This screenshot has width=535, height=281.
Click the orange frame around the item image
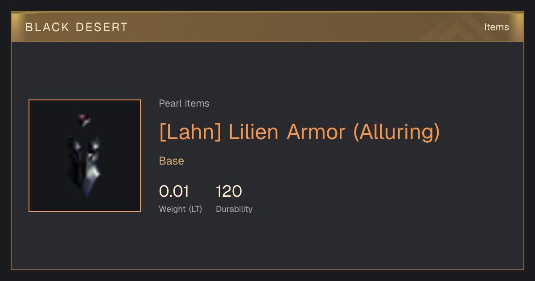[29, 156]
